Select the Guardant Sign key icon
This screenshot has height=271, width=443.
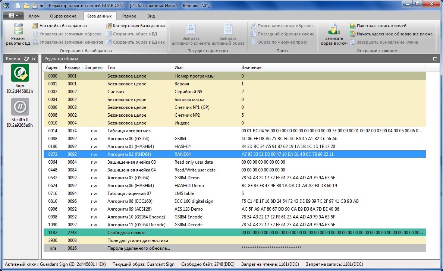click(20, 73)
